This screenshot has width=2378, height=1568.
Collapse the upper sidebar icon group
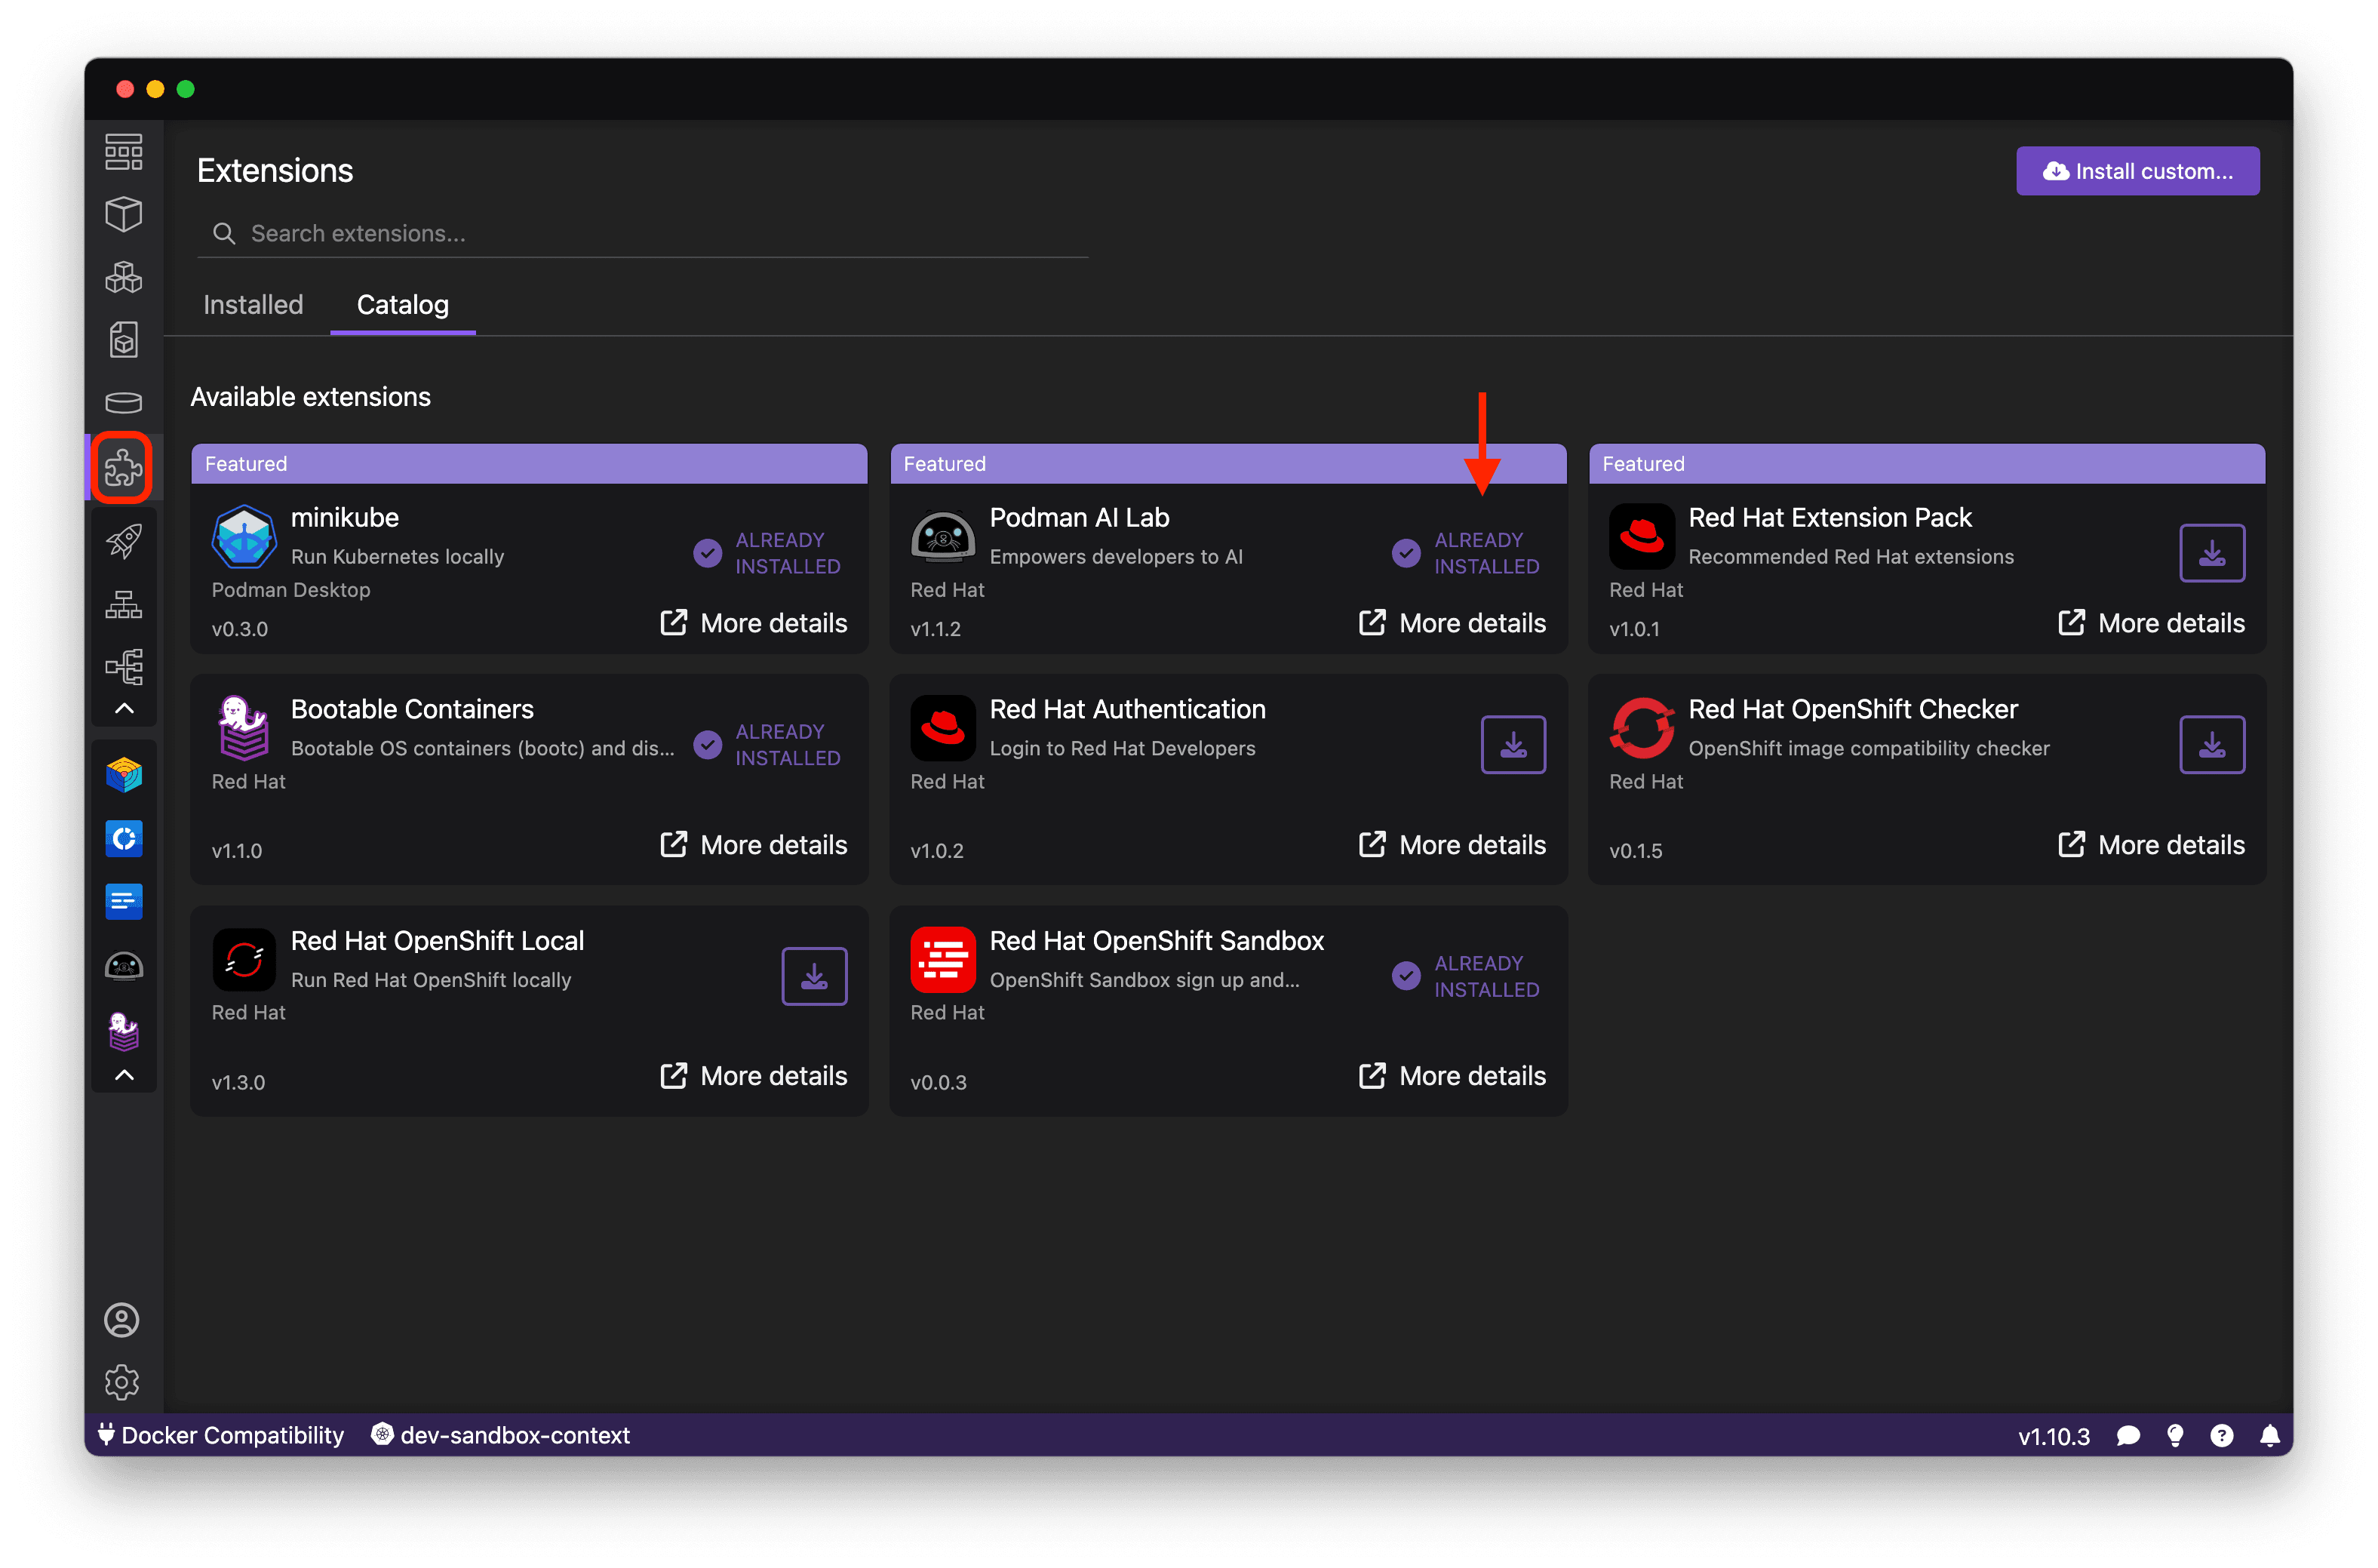[124, 708]
